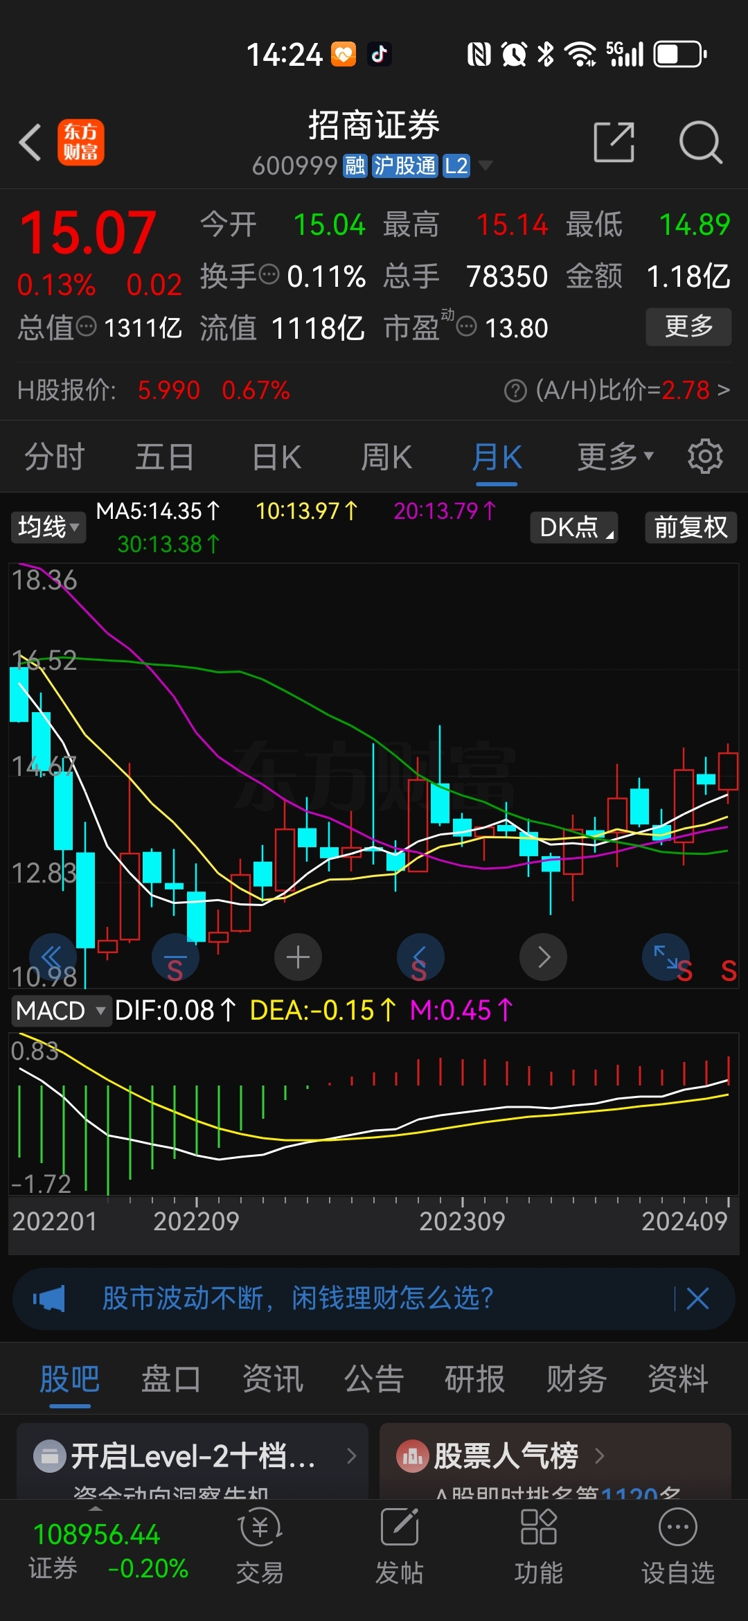Tap info icon next to 市盈
Image resolution: width=748 pixels, height=1621 pixels.
[467, 326]
